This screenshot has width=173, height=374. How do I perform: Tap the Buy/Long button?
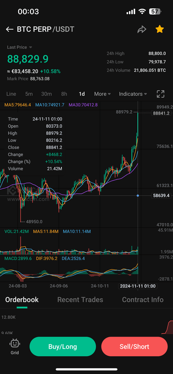point(63,346)
